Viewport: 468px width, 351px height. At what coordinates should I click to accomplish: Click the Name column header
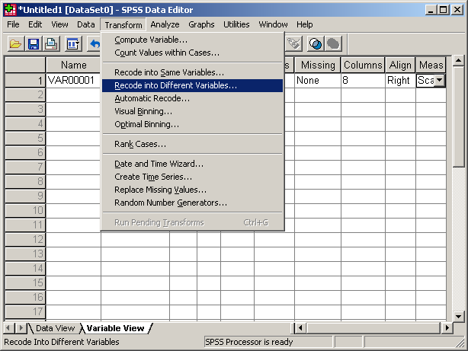[73, 65]
